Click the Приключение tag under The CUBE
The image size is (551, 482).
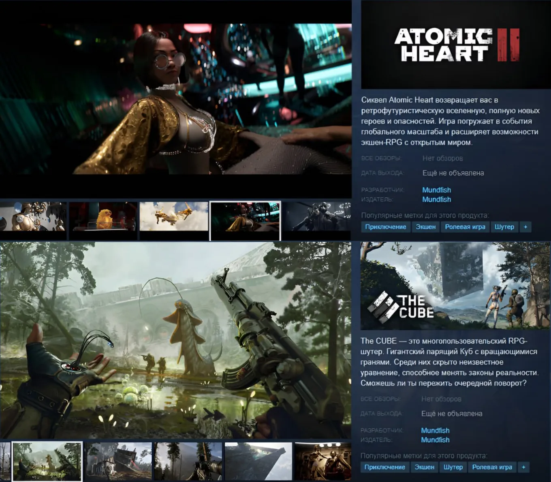click(385, 467)
